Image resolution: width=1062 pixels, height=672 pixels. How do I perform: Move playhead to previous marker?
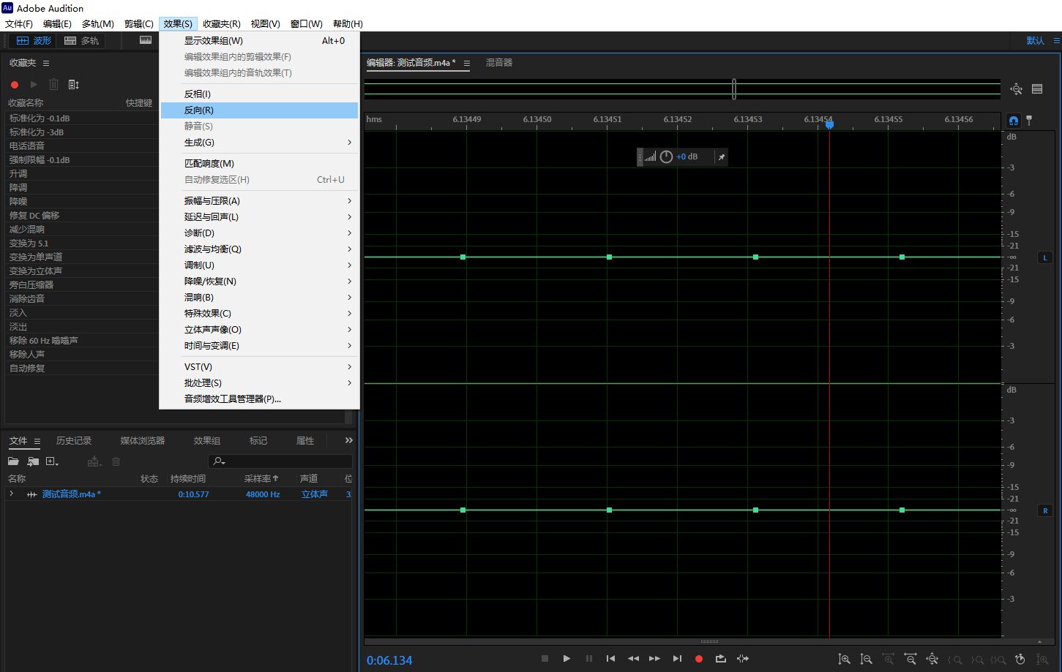(x=610, y=659)
